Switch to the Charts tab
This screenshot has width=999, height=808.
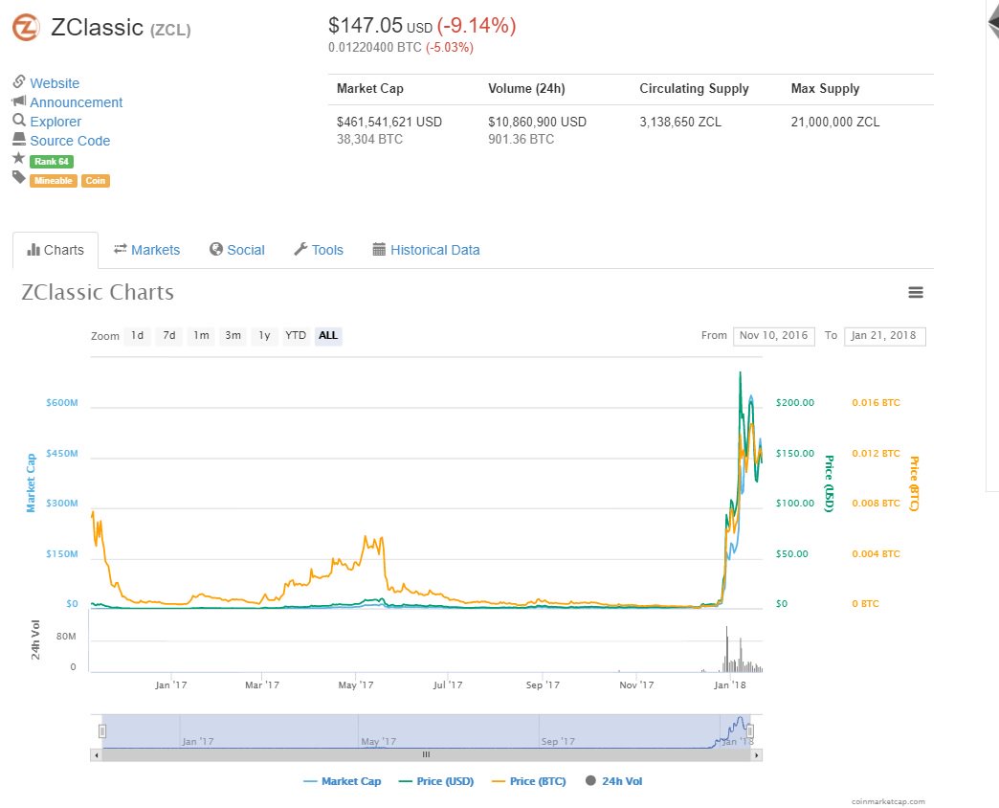pyautogui.click(x=55, y=250)
